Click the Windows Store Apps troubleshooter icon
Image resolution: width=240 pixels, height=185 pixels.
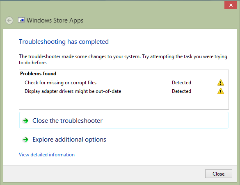pos(21,20)
